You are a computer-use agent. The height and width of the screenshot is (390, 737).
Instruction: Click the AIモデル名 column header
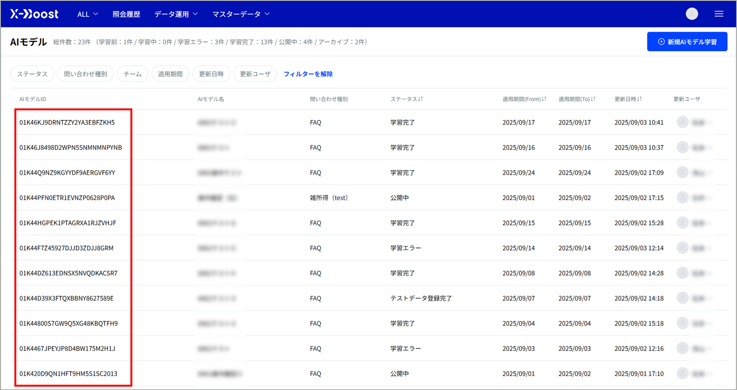point(211,99)
